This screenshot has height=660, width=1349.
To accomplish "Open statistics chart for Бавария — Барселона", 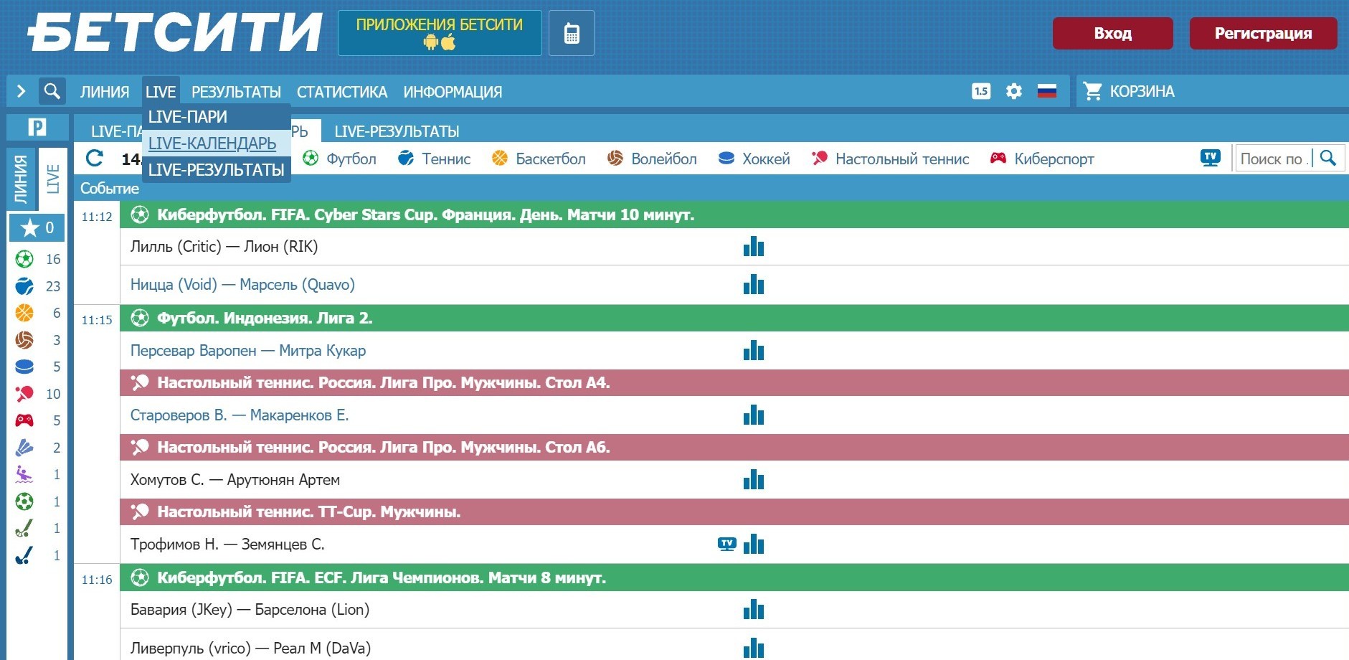I will pyautogui.click(x=754, y=609).
